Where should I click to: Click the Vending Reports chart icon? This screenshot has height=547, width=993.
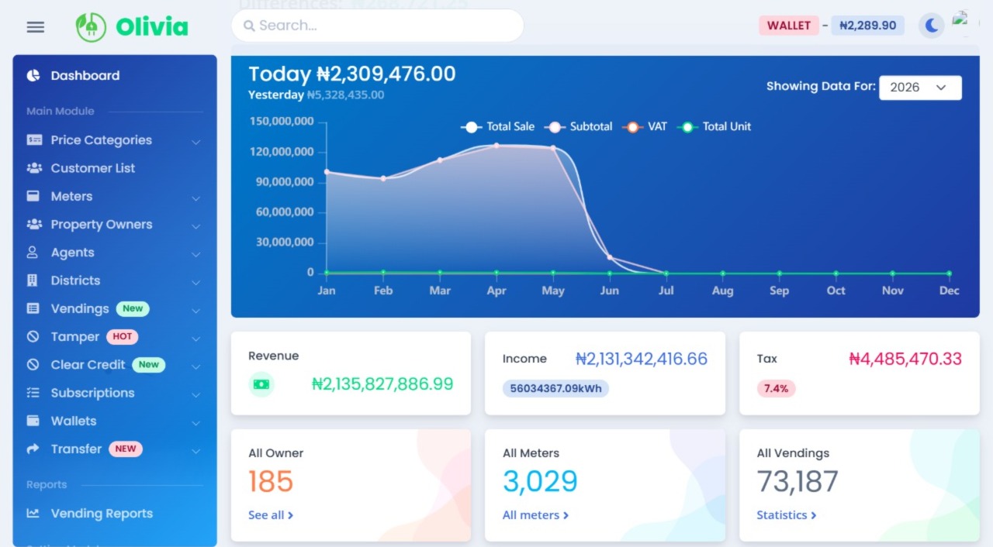pos(33,513)
